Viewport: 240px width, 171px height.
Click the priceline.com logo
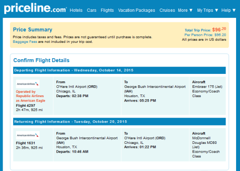tap(35, 9)
